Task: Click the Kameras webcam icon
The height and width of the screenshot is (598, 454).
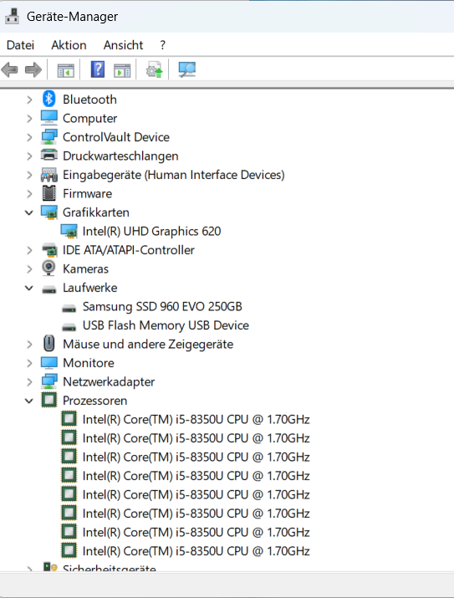Action: [48, 268]
